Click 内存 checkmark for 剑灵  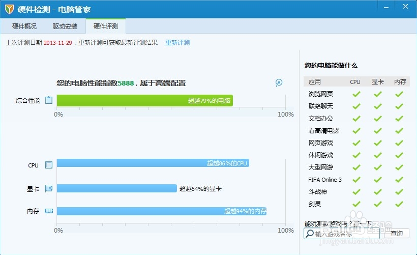[399, 204]
